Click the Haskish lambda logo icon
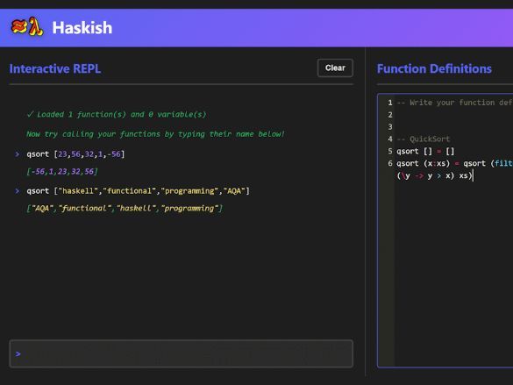This screenshot has width=513, height=385. pos(27,26)
